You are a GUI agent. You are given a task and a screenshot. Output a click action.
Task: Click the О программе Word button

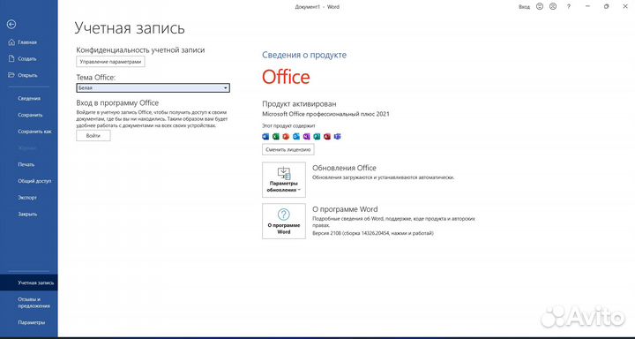[284, 221]
